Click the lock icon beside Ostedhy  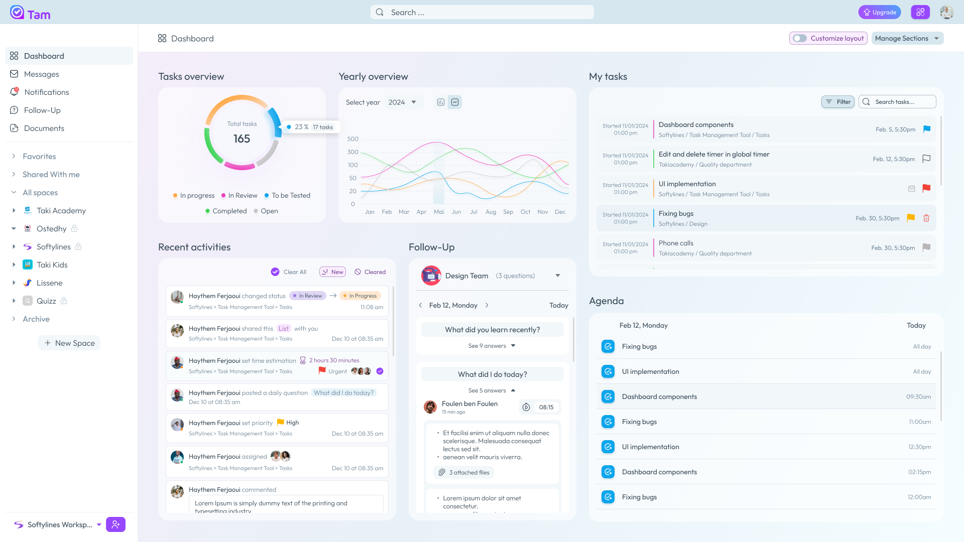click(74, 228)
